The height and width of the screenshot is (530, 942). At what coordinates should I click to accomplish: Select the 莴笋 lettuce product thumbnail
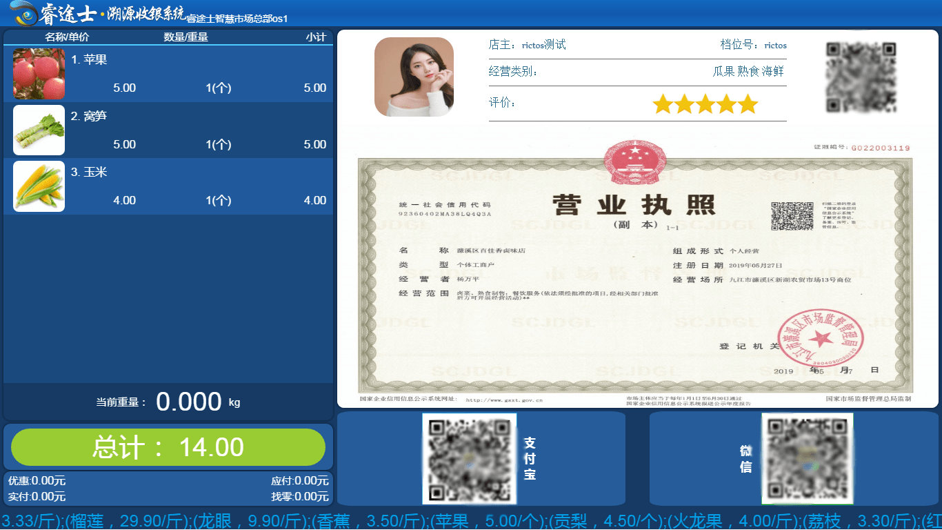tap(39, 130)
